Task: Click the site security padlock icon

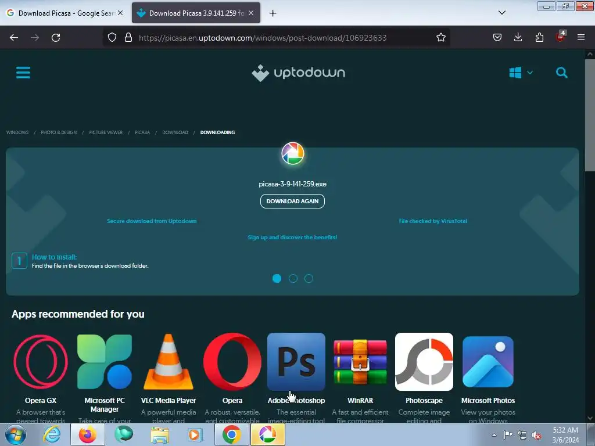Action: coord(128,38)
